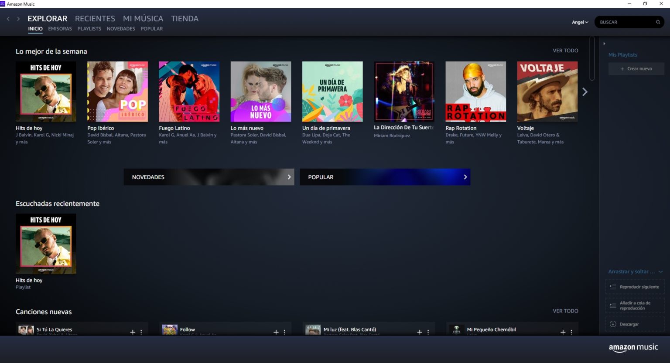Viewport: 670px width, 363px height.
Task: Click VER TODO for Canciones nuevas
Action: pyautogui.click(x=565, y=311)
